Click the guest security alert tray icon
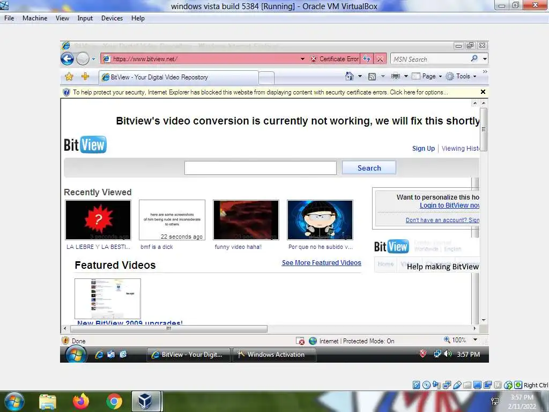This screenshot has width=549, height=412. pos(423,354)
